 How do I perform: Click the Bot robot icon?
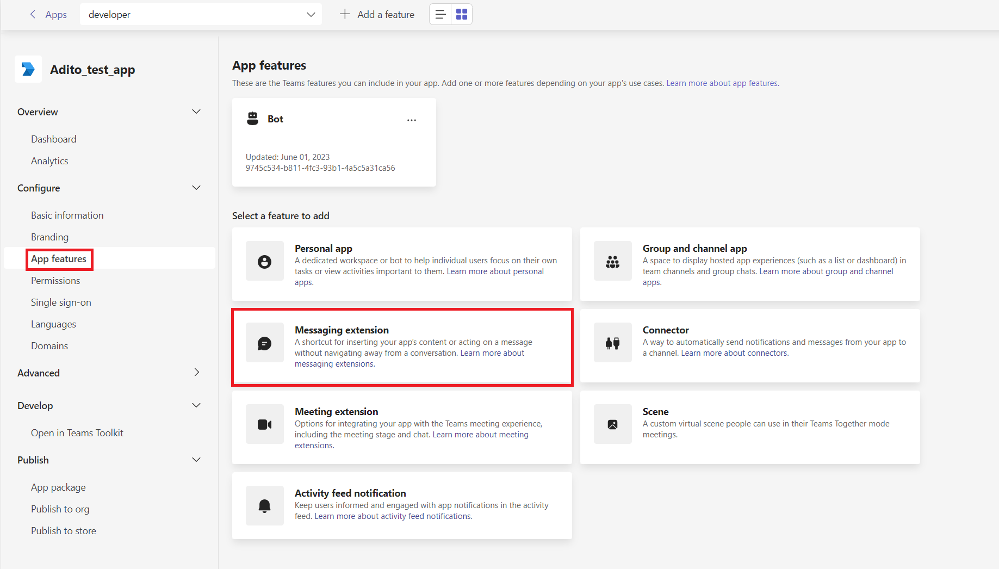(x=252, y=119)
